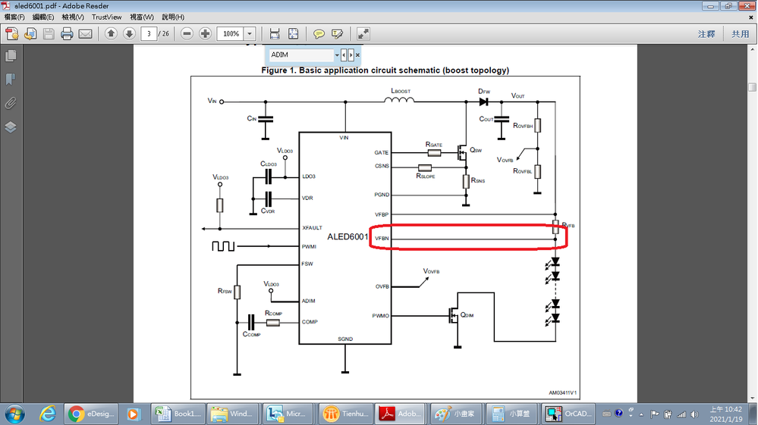The height and width of the screenshot is (425, 758).
Task: Click the vertical scrollbar thumb
Action: [x=752, y=87]
